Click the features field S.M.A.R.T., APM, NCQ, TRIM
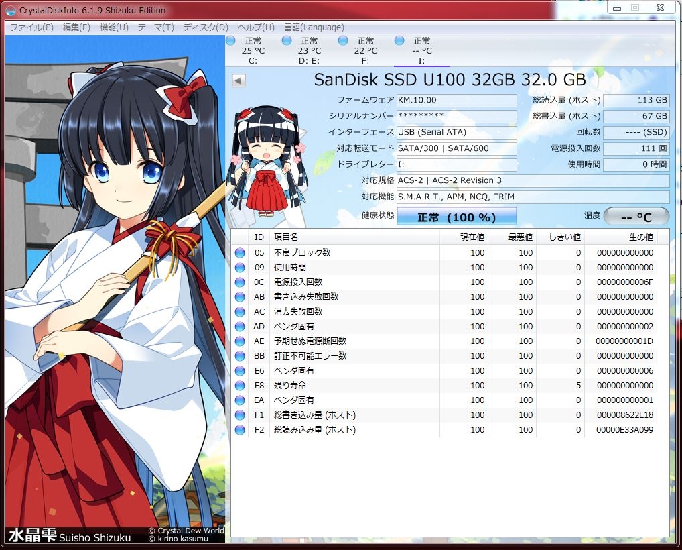 [533, 197]
